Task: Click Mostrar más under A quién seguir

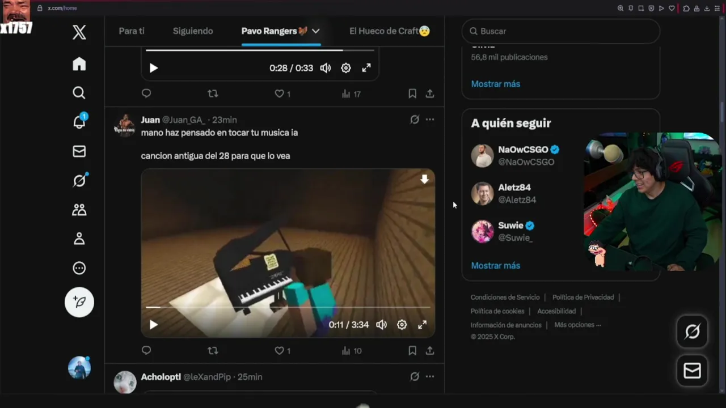Action: [495, 265]
